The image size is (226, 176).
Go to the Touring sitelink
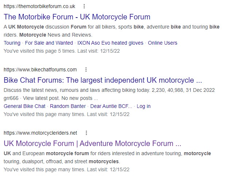pos(12,43)
